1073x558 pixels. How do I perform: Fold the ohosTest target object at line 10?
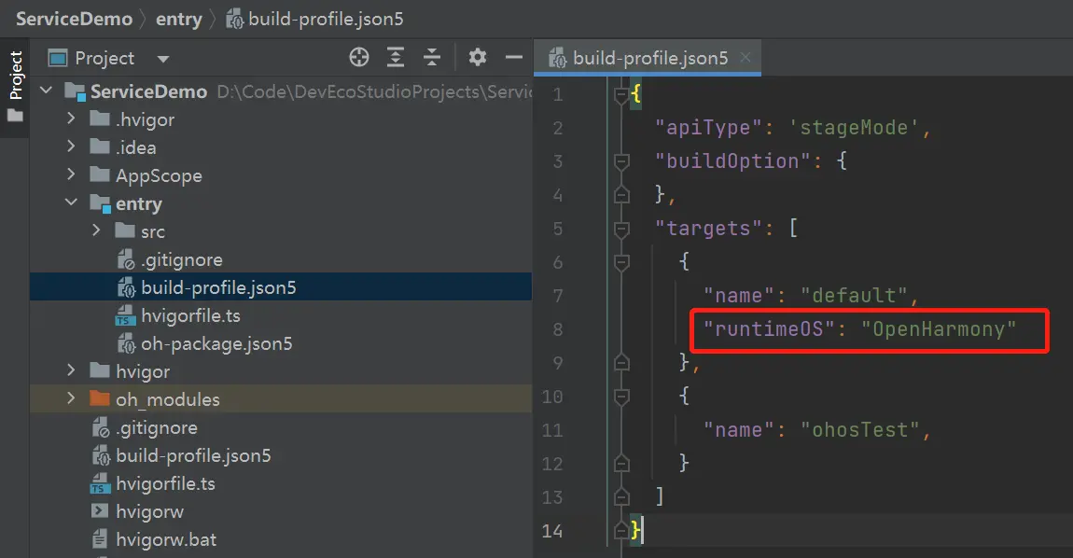(x=621, y=397)
